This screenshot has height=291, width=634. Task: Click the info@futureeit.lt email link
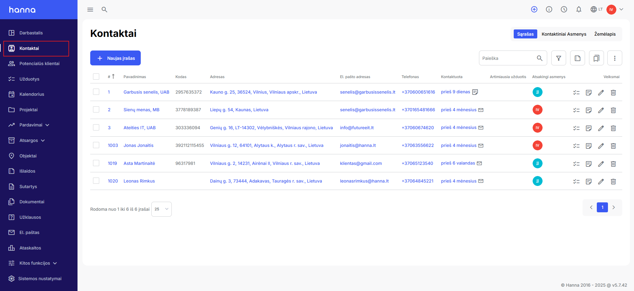pyautogui.click(x=357, y=128)
